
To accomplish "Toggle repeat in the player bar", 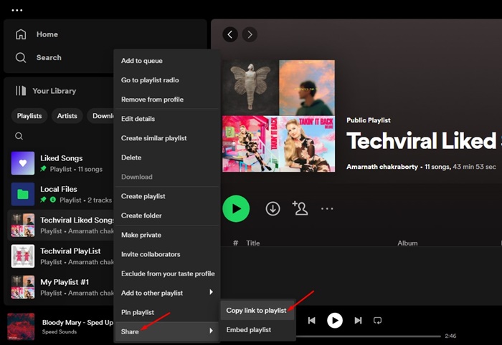I will click(378, 321).
